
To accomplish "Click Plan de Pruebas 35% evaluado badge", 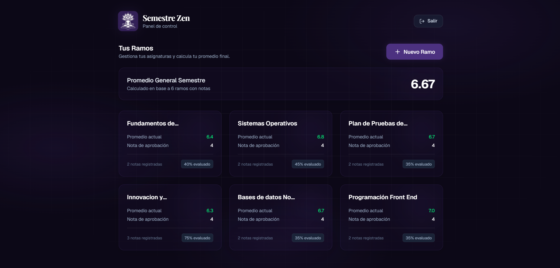I will tap(419, 164).
